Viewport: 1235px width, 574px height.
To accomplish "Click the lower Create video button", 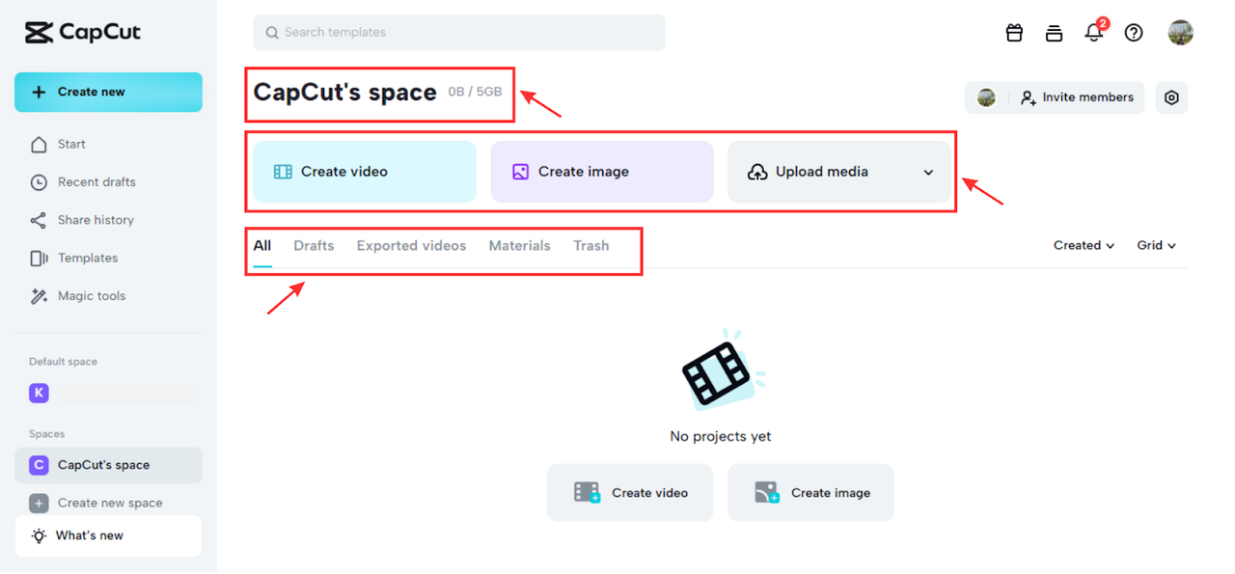I will [x=630, y=493].
